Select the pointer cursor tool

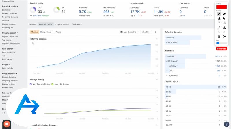(x=224, y=19)
